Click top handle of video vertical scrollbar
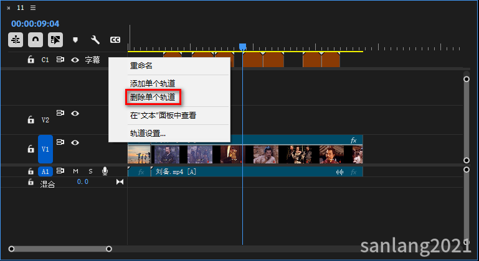The image size is (479, 261). (467, 80)
